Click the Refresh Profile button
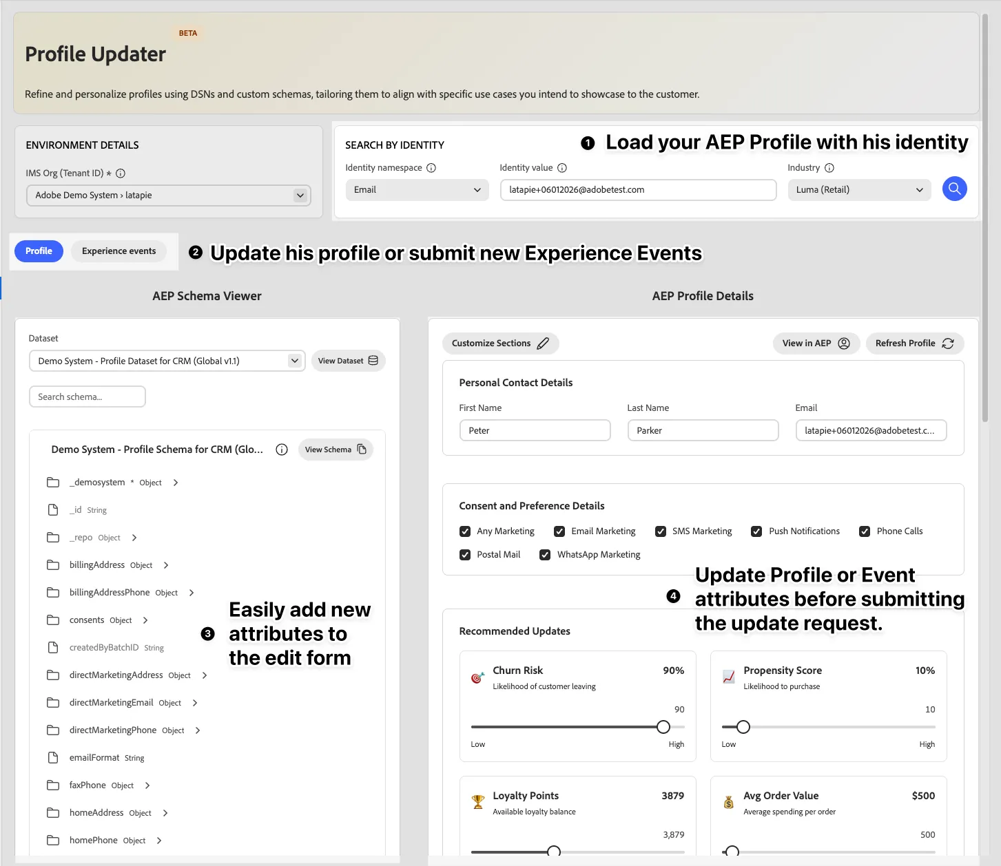The height and width of the screenshot is (866, 1001). [914, 344]
